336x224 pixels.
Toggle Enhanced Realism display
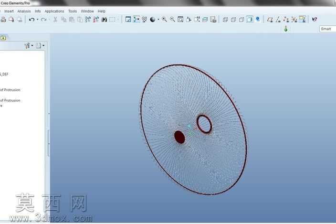[x=258, y=20]
